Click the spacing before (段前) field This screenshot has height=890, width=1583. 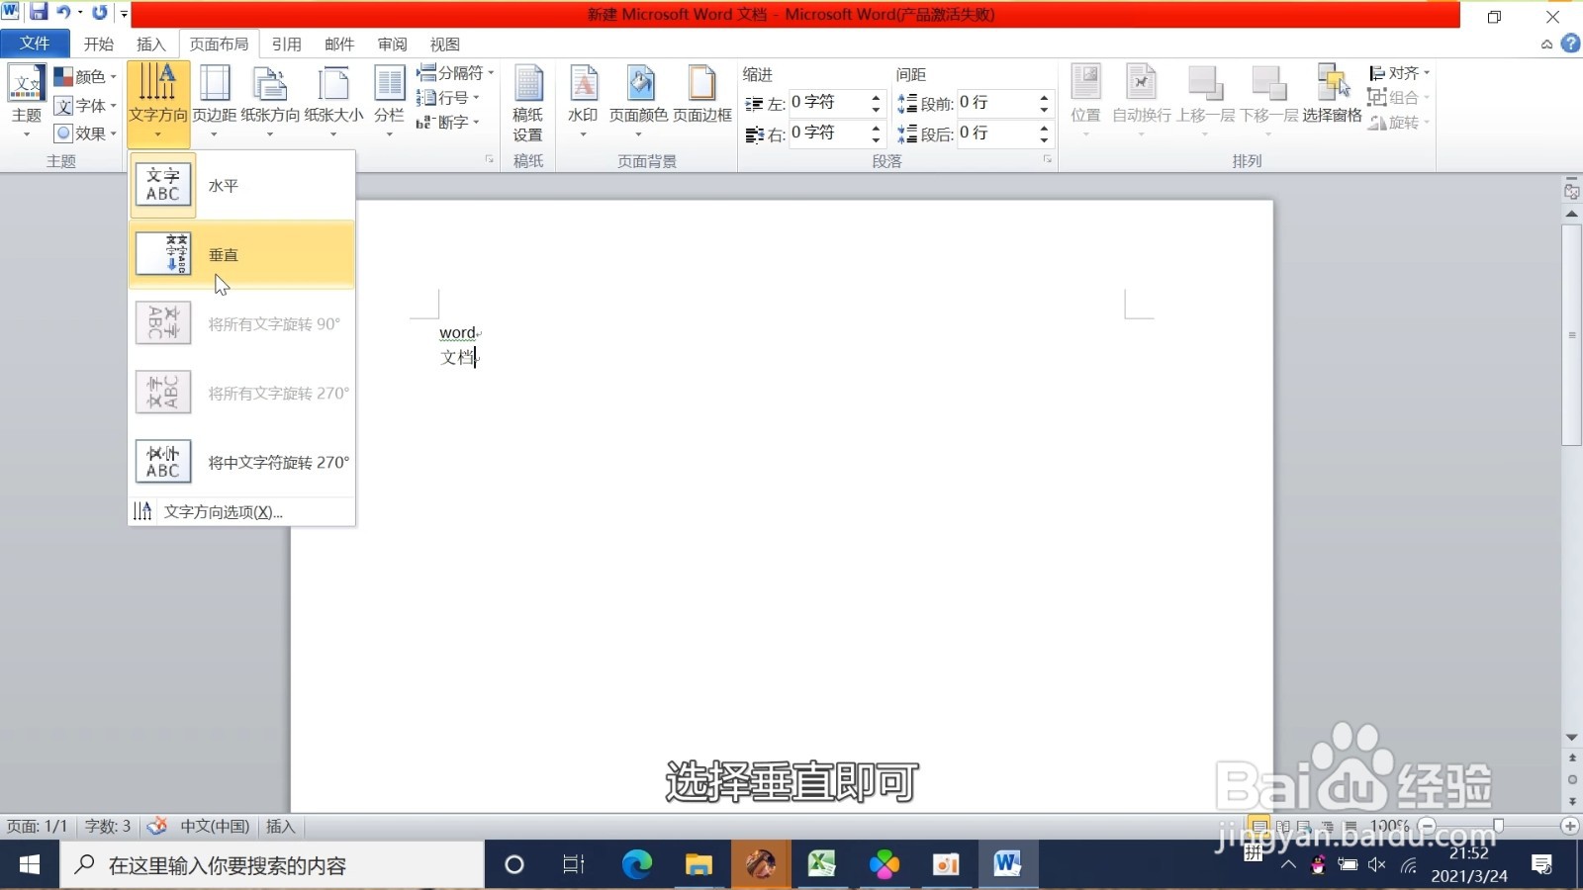tap(995, 103)
